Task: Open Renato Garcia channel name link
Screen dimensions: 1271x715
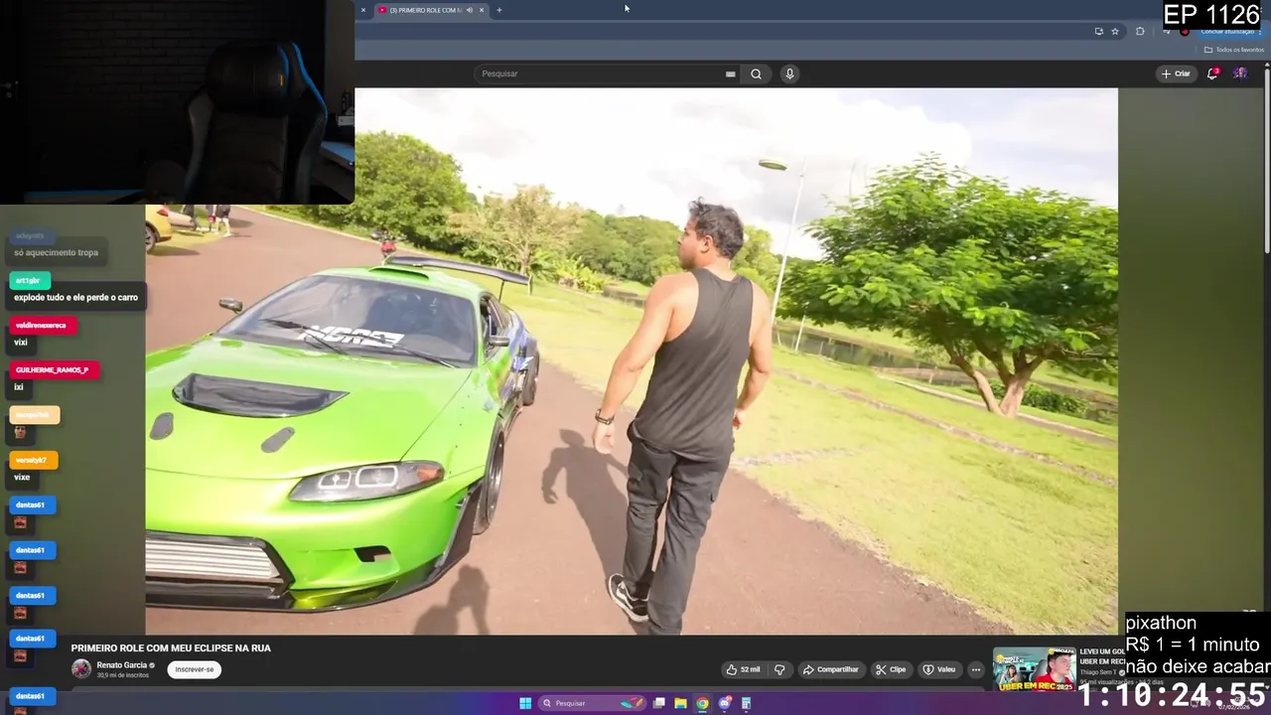Action: tap(122, 665)
